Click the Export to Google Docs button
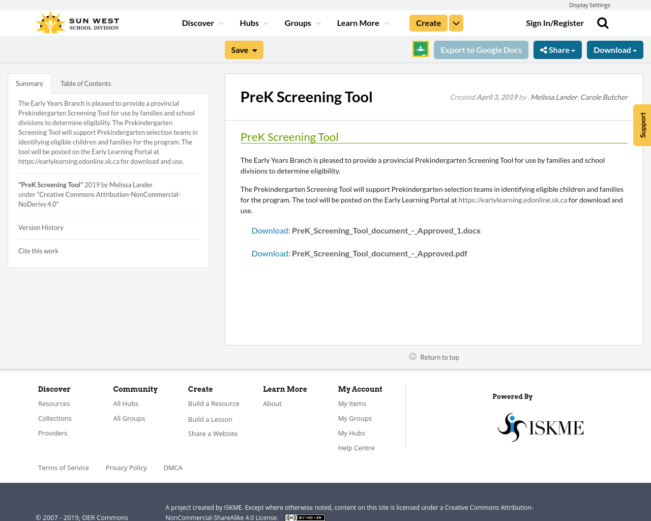This screenshot has height=521, width=651. coord(481,49)
